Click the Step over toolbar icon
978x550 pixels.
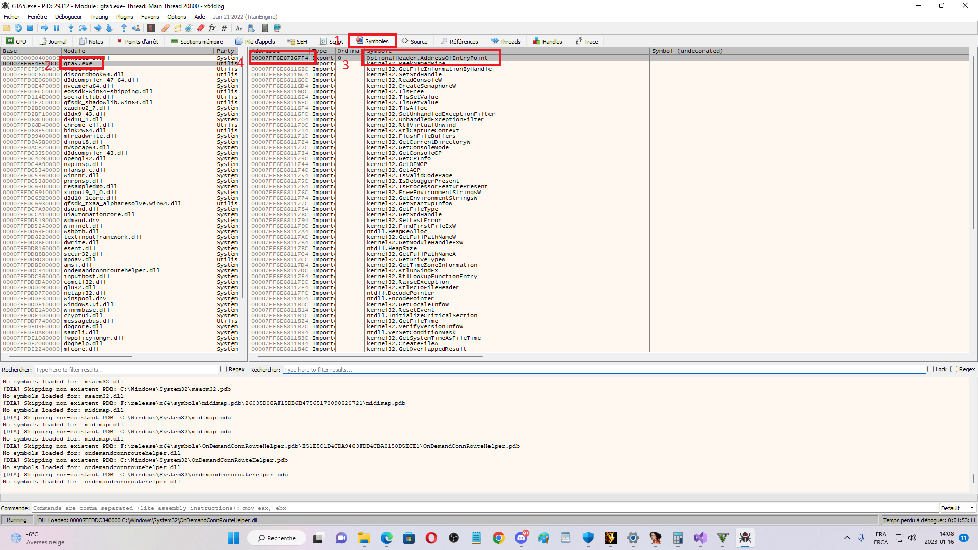coord(83,28)
